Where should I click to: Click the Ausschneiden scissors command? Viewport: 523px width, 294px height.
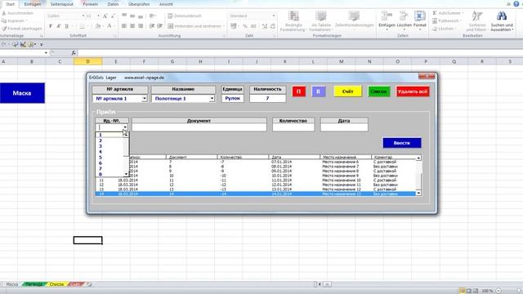(x=18, y=13)
